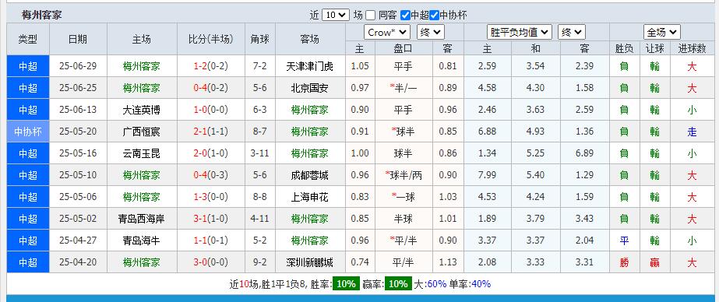The height and width of the screenshot is (302, 719).
Task: Click the 40% 单率 value
Action: point(481,284)
